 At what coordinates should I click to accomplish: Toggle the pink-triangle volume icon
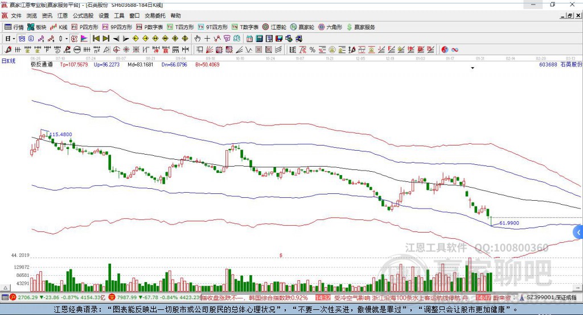click(x=84, y=39)
